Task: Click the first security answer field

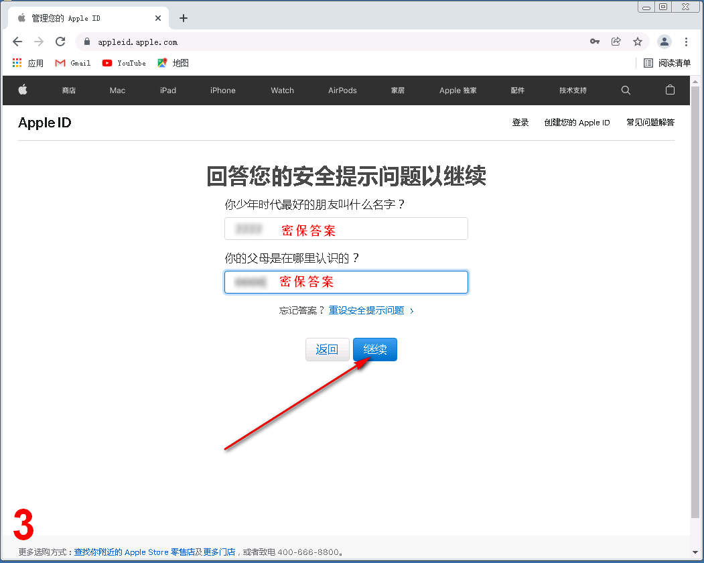Action: point(346,229)
